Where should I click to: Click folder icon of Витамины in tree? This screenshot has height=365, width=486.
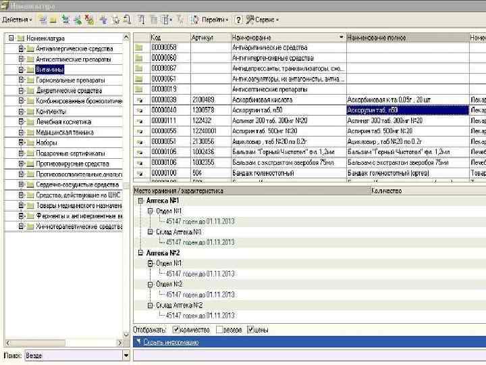click(30, 69)
